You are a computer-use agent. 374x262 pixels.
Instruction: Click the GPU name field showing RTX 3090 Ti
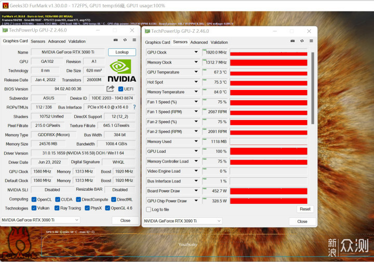pyautogui.click(x=68, y=52)
